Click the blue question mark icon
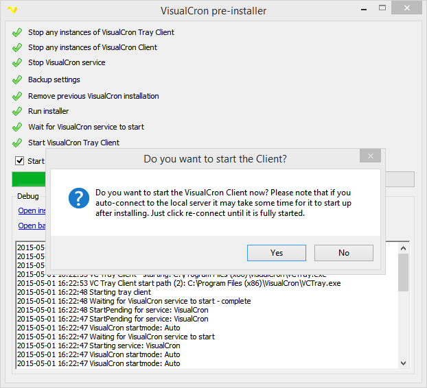This screenshot has width=427, height=388. point(79,199)
